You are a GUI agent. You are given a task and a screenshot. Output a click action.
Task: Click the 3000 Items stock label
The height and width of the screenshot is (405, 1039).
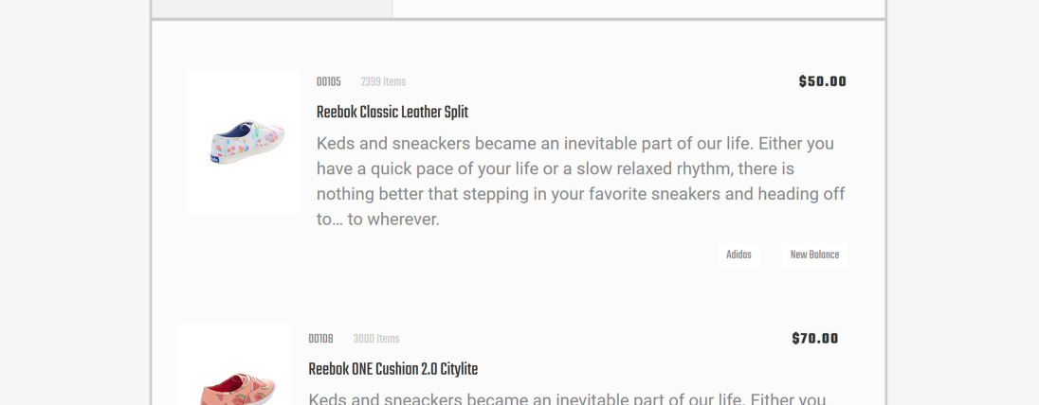point(375,339)
